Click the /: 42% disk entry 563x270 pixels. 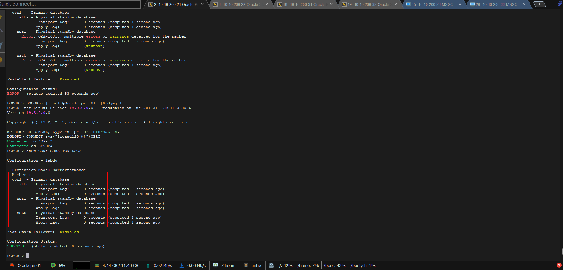pyautogui.click(x=286, y=266)
